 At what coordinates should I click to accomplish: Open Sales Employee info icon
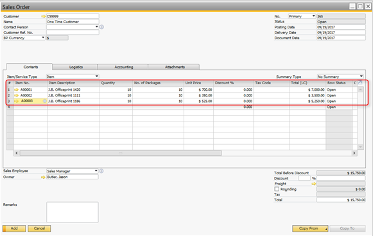pyautogui.click(x=101, y=171)
